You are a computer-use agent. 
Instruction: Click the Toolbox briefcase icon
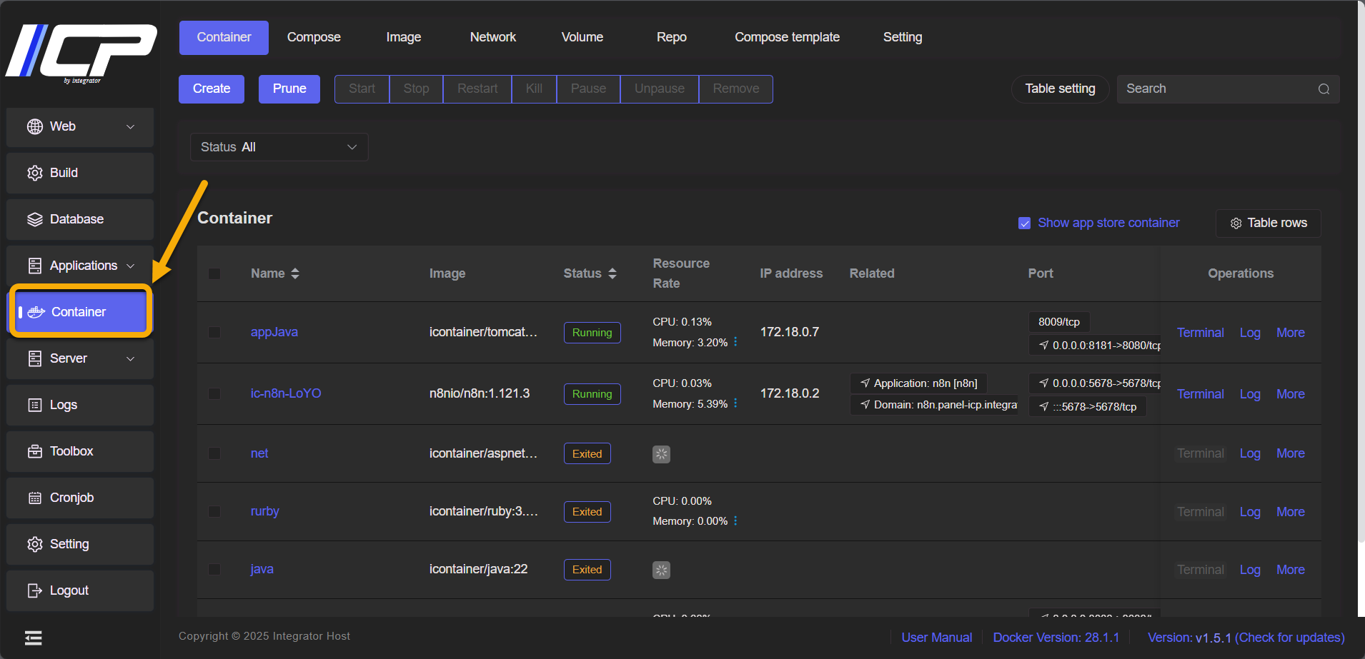[x=35, y=451]
